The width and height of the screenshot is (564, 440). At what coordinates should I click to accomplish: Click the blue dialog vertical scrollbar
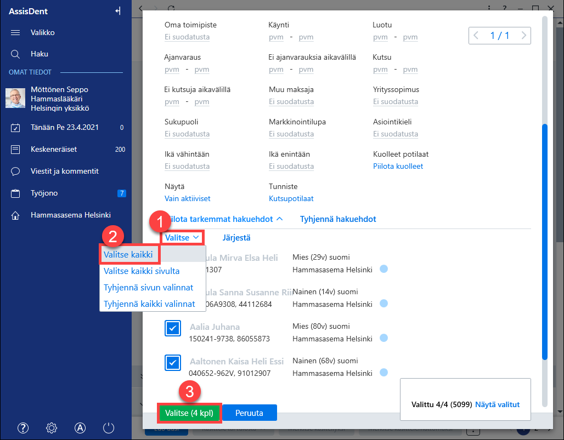(545, 242)
